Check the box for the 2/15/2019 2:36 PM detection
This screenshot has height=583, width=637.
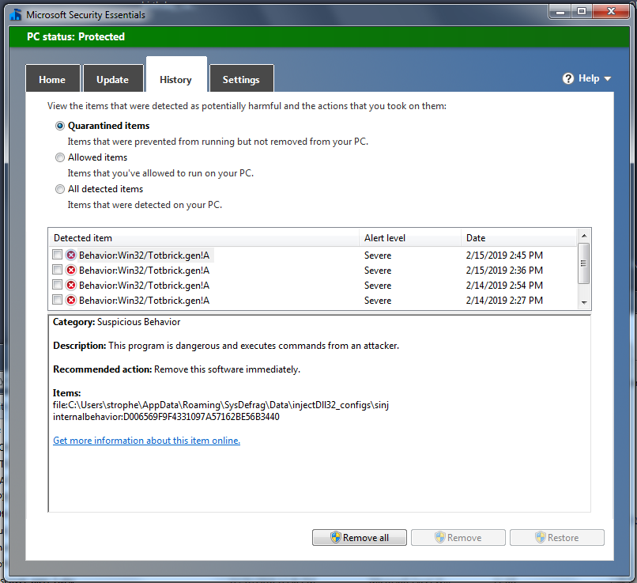click(57, 270)
